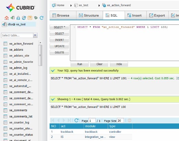Go to home via red house icon
This screenshot has width=179, height=141.
tap(7, 18)
